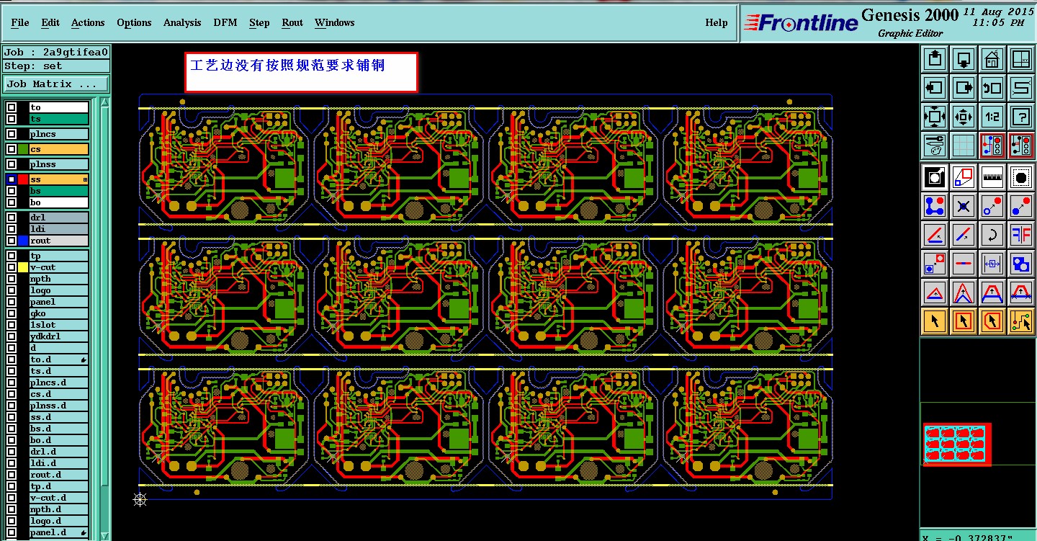The image size is (1037, 541).
Task: Select the mpth layer name
Action: (59, 279)
